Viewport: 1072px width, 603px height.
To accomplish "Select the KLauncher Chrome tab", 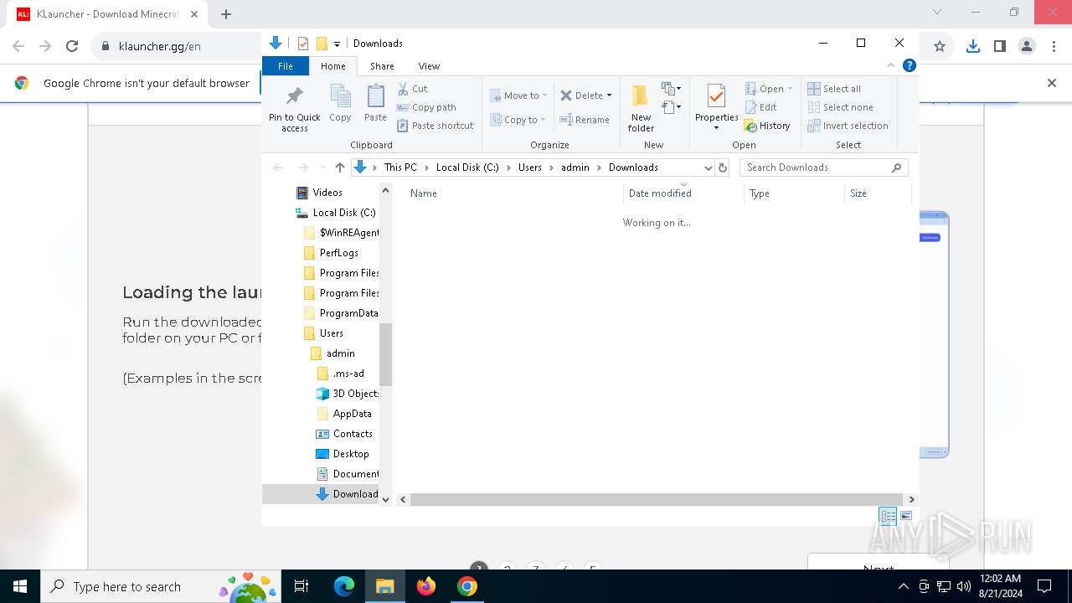I will pos(107,14).
